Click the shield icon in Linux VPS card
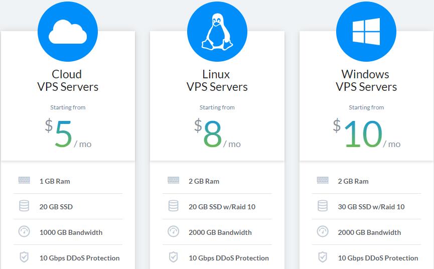The image size is (434, 269). point(173,257)
